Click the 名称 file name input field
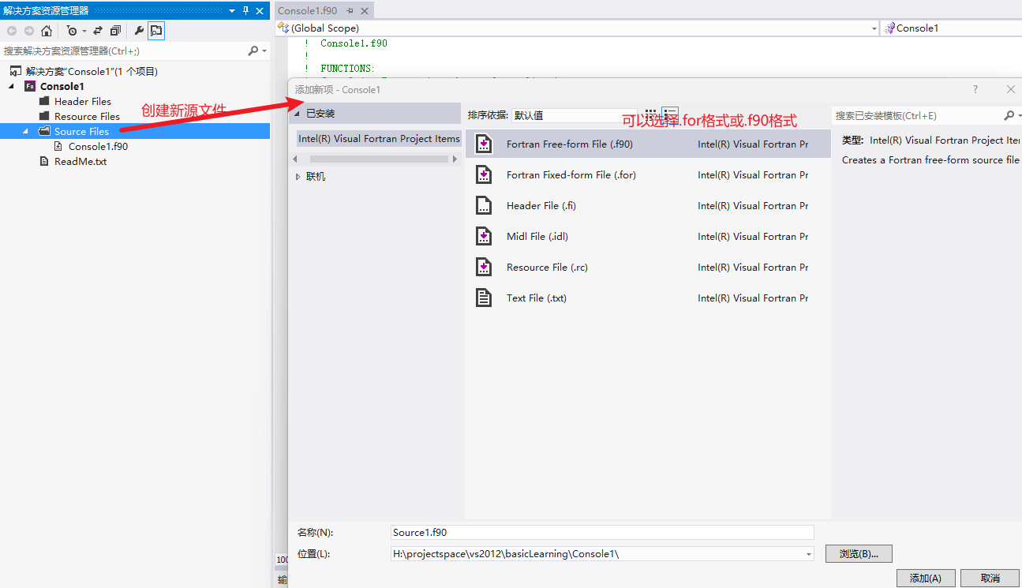This screenshot has width=1022, height=588. tap(601, 533)
